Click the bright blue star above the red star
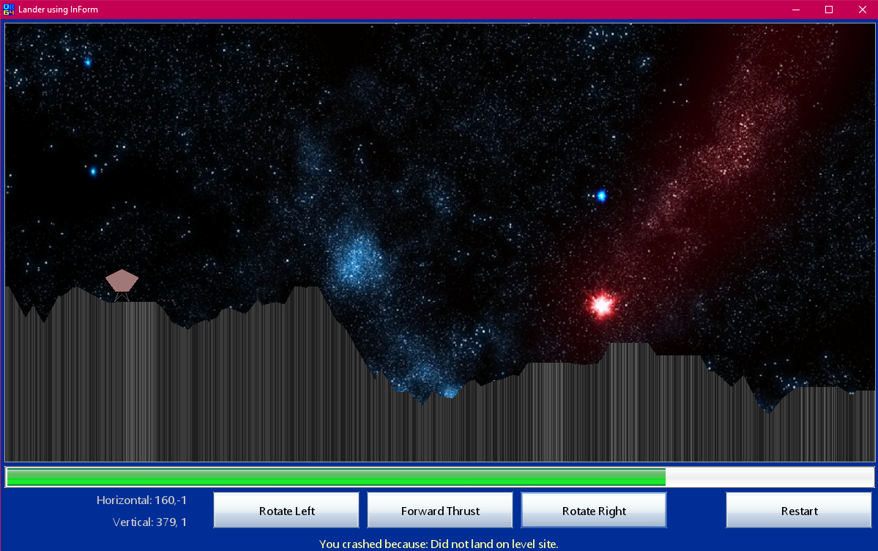Image resolution: width=878 pixels, height=551 pixels. [601, 196]
